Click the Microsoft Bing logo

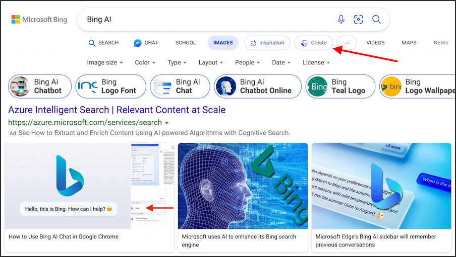39,20
